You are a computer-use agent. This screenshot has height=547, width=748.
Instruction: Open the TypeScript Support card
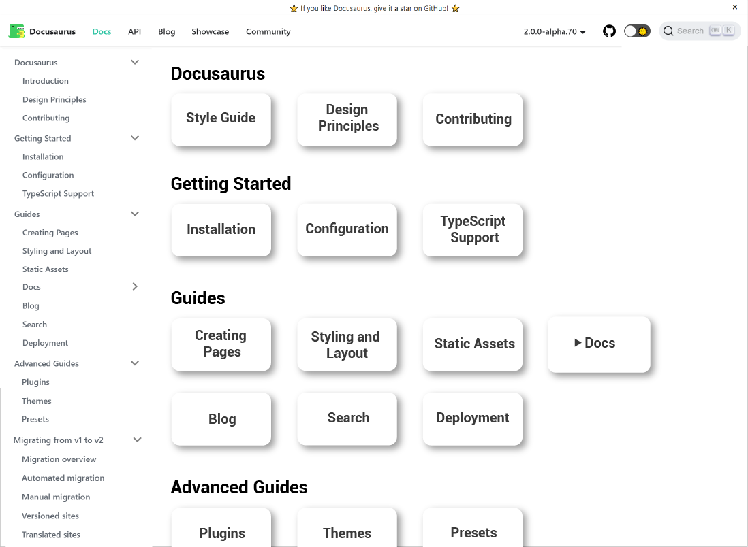(x=472, y=229)
